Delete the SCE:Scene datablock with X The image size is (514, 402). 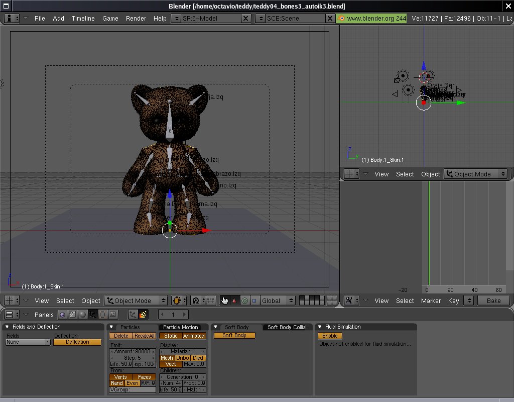(330, 18)
